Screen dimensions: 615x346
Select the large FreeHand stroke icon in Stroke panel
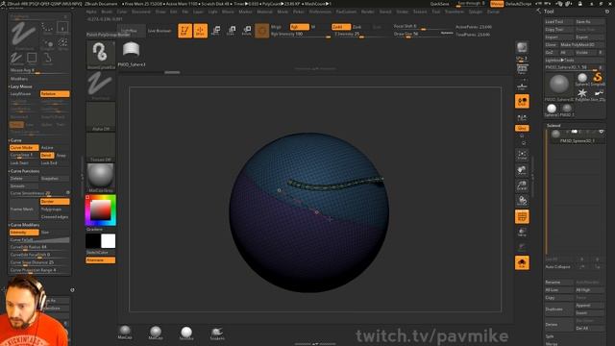(24, 35)
